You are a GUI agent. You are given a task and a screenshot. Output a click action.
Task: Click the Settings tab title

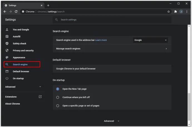point(12,5)
